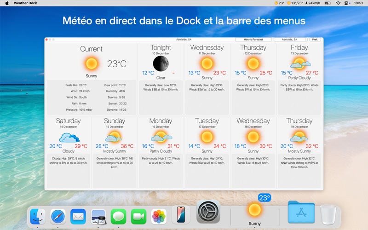This screenshot has width=368, height=230.
Task: Click the current 23°C temperature reading
Action: pyautogui.click(x=117, y=63)
